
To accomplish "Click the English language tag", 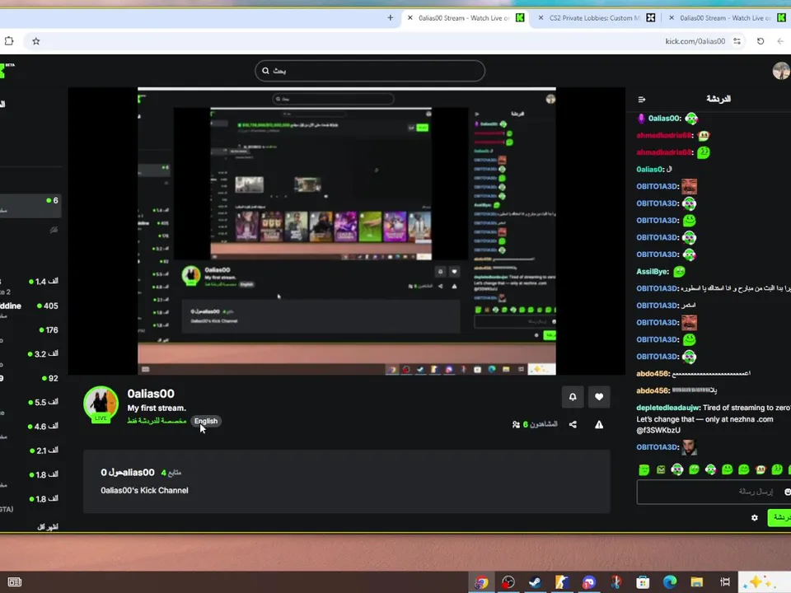I will click(x=206, y=421).
